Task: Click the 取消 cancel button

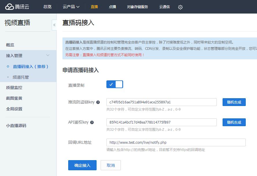Action: coord(110,165)
